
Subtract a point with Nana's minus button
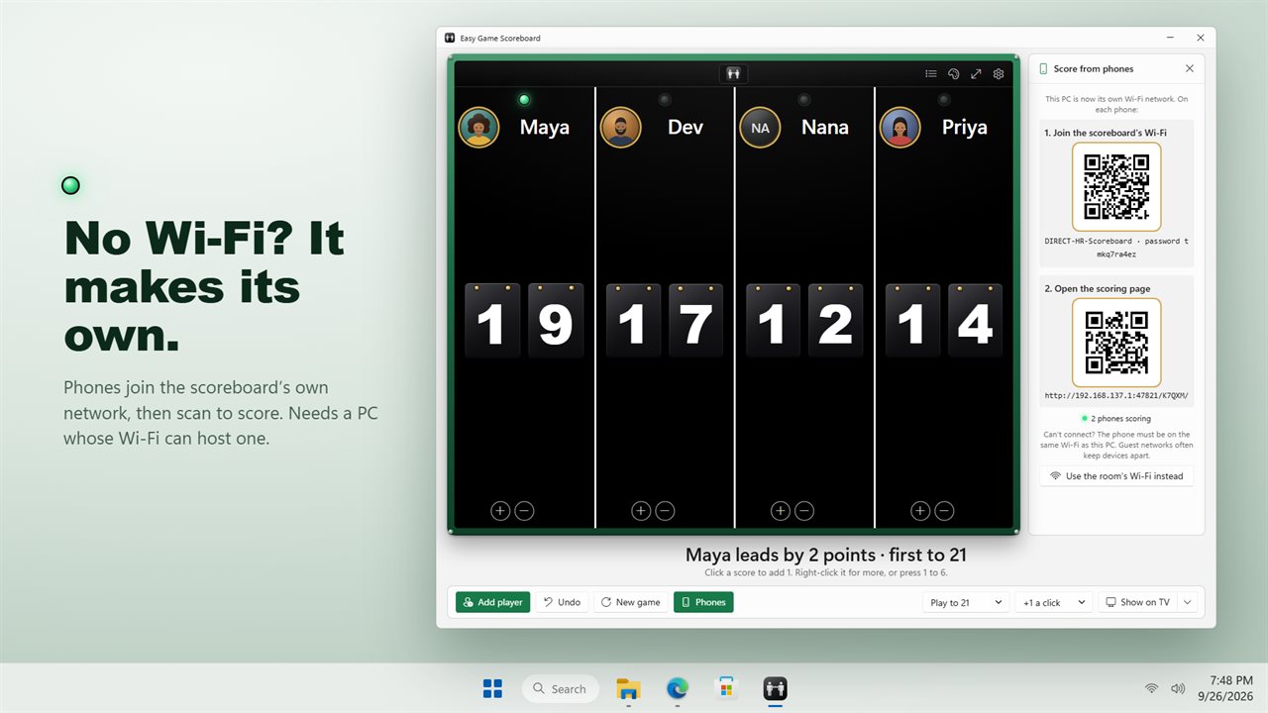point(804,511)
